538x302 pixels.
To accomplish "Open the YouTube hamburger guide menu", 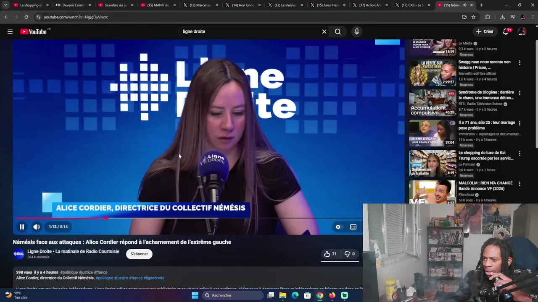I will point(10,31).
